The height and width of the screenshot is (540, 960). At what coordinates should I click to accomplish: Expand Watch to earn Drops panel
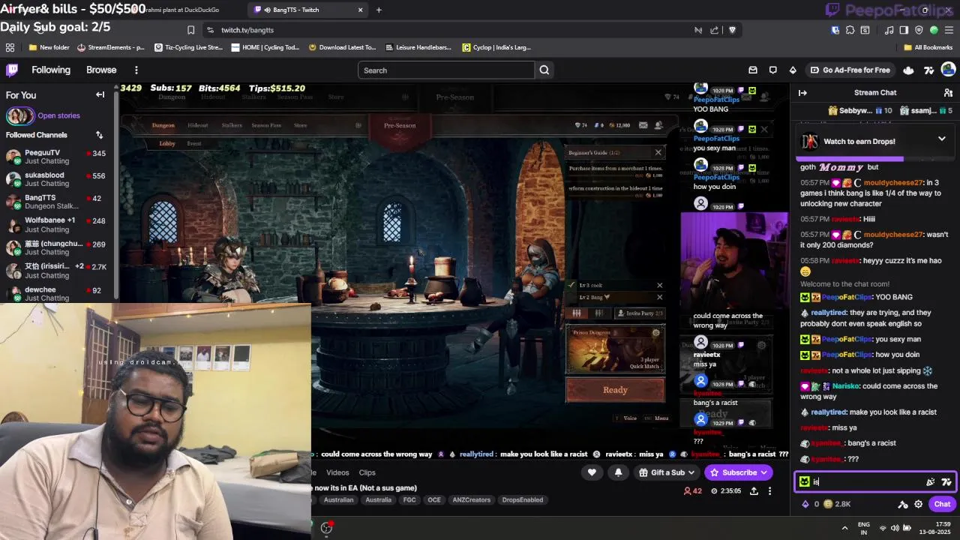click(x=942, y=139)
